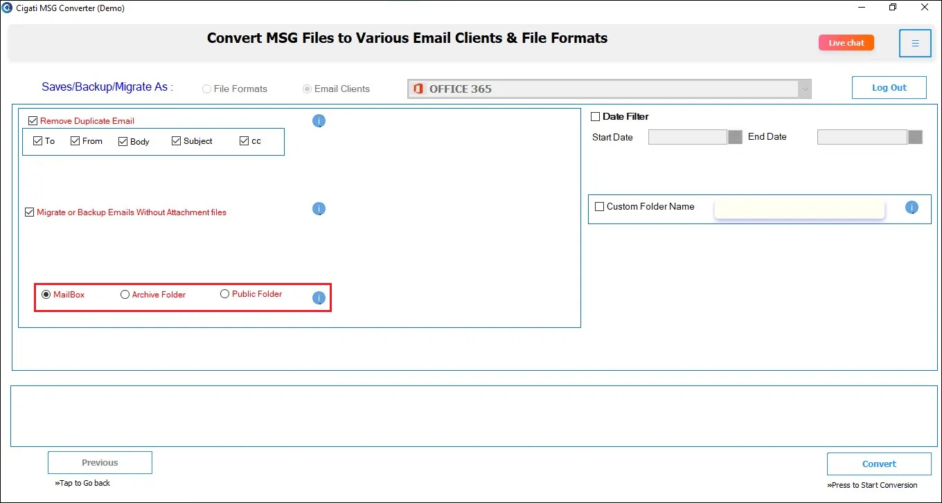
Task: Click the heading Convert MSG Files text
Action: pos(407,39)
